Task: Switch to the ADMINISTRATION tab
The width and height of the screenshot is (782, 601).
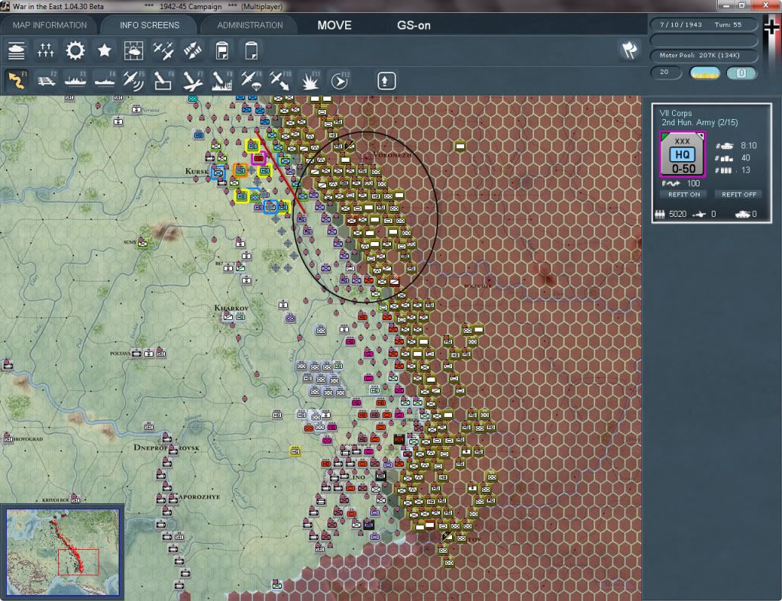Action: click(250, 25)
